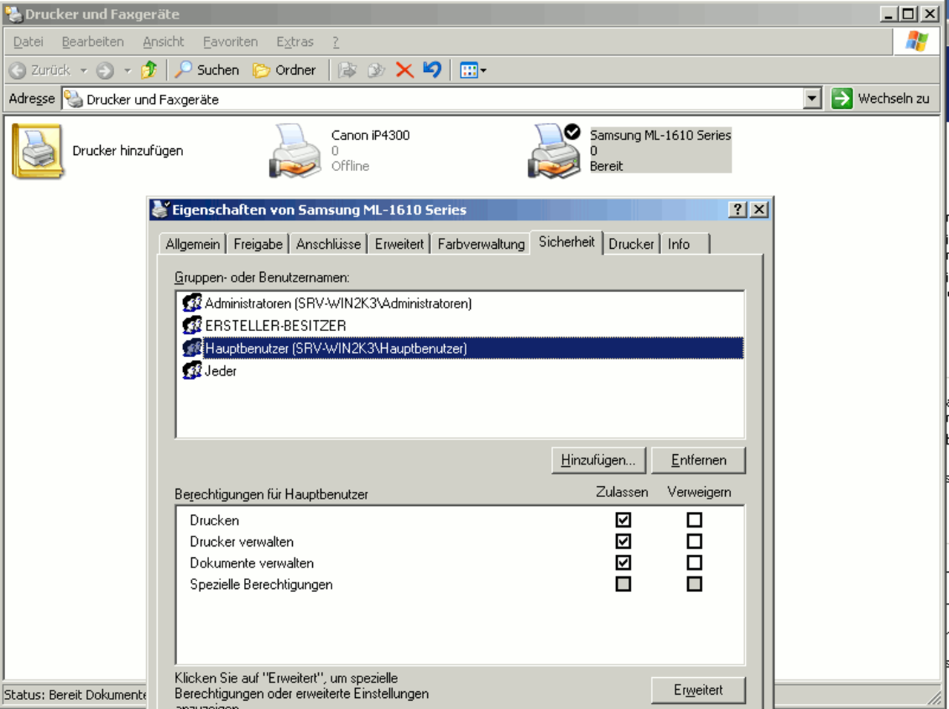This screenshot has height=709, width=949.
Task: Toggle Zulassen checkbox for Drucken
Action: [x=623, y=520]
